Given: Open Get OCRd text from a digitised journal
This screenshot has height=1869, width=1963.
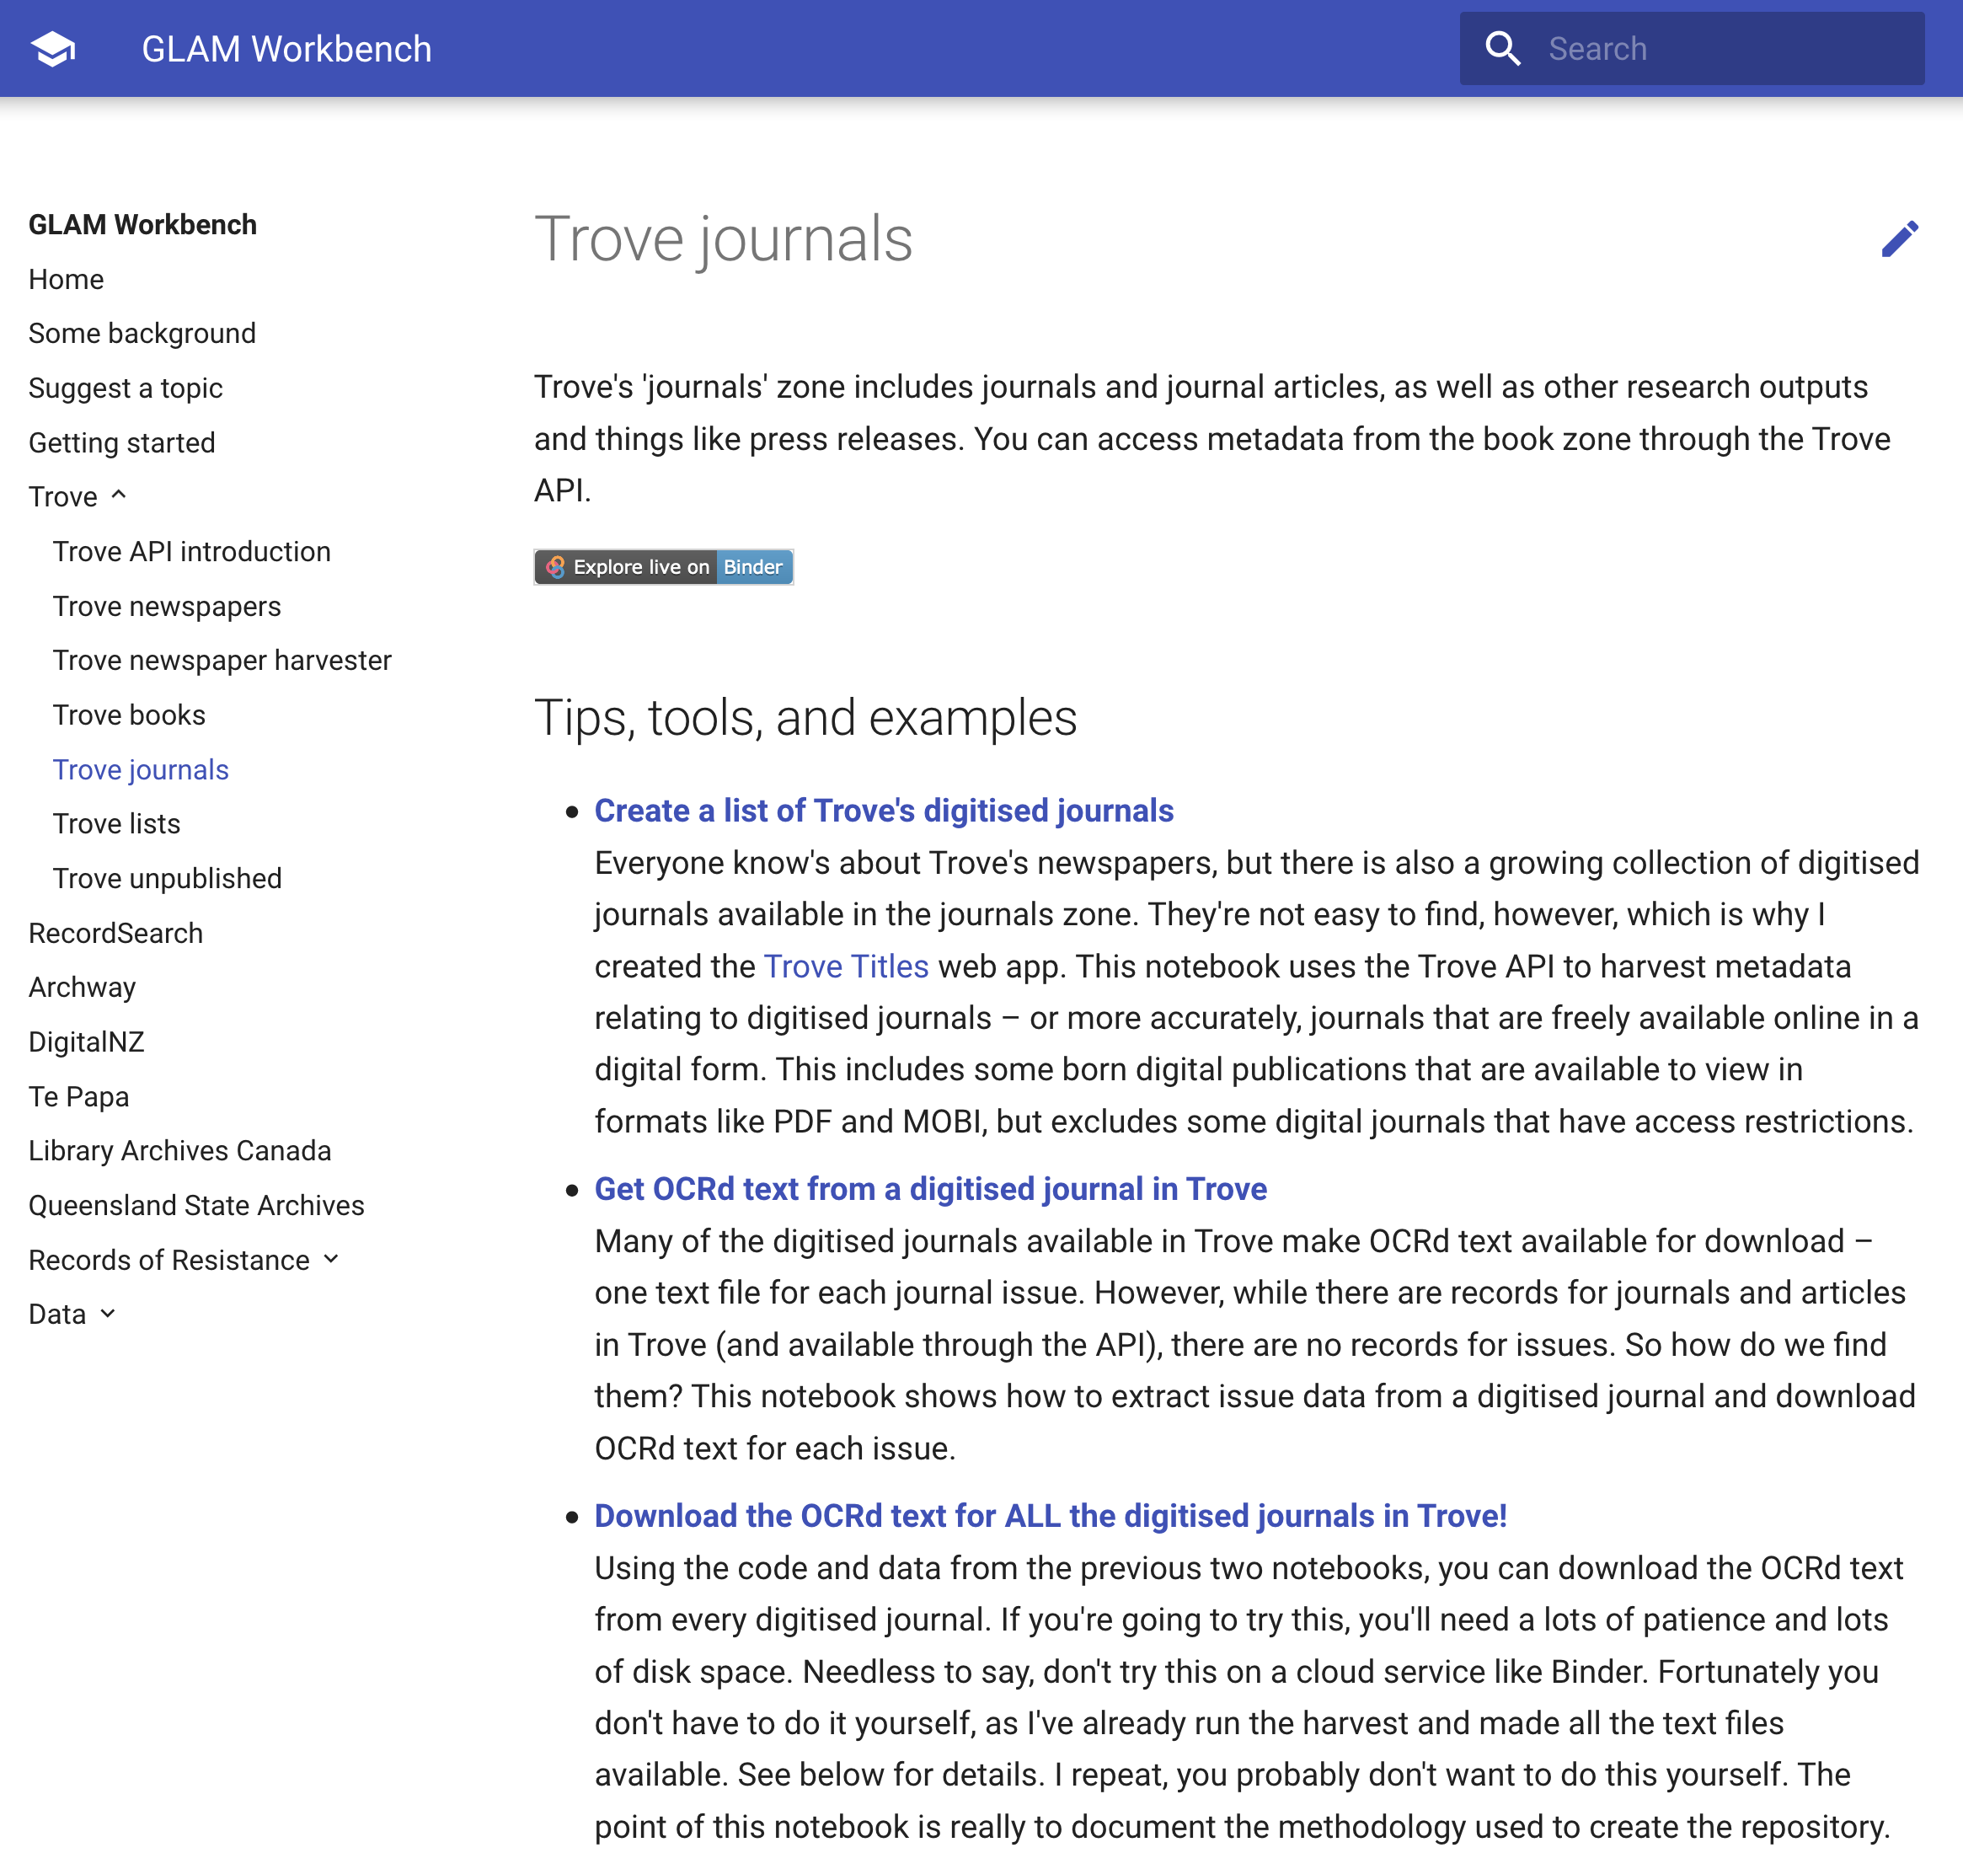Looking at the screenshot, I should point(930,1188).
